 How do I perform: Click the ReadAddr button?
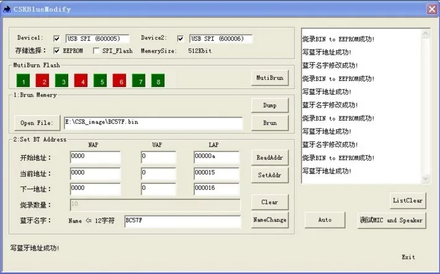pos(270,158)
